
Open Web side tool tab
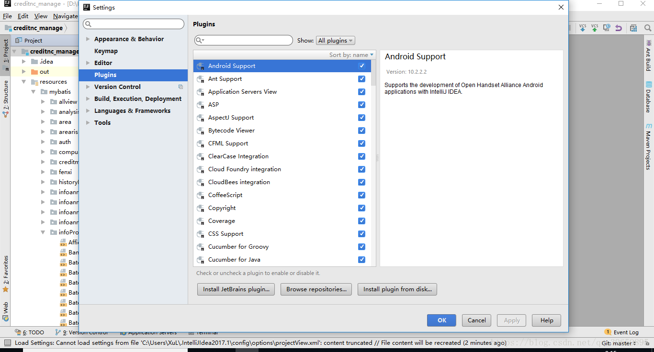click(x=6, y=311)
